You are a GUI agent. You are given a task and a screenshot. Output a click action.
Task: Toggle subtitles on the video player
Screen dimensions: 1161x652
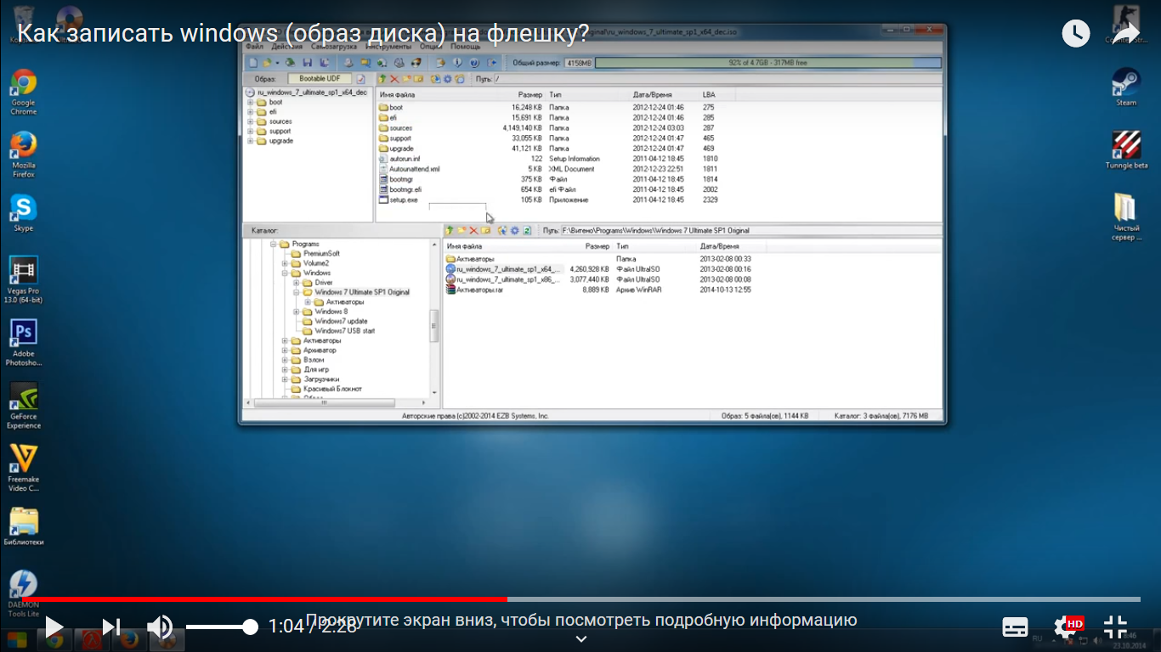[1015, 627]
